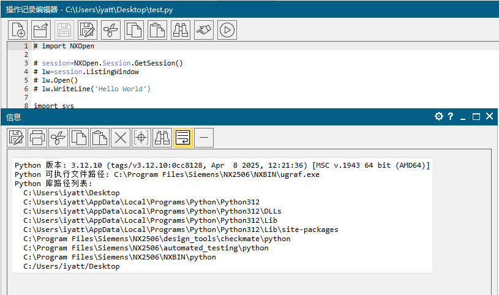The height and width of the screenshot is (295, 499).
Task: Click the Python version line in the output
Action: point(222,165)
